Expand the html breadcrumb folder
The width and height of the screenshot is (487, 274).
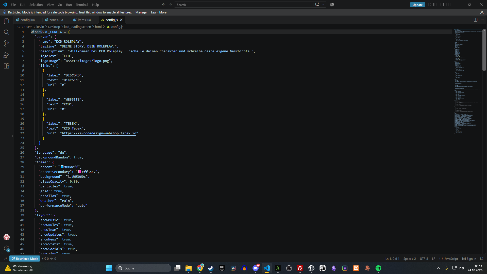coord(98,27)
